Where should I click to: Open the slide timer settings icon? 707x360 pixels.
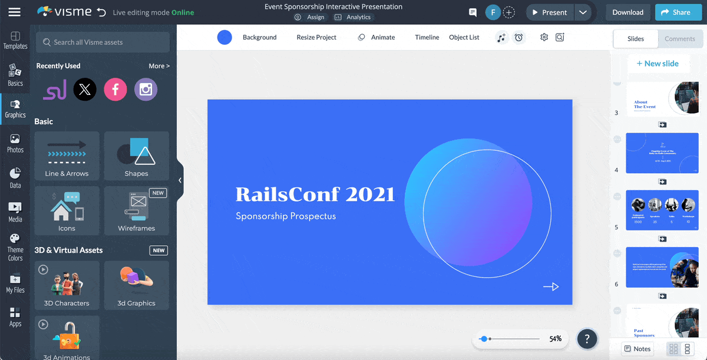pyautogui.click(x=518, y=37)
